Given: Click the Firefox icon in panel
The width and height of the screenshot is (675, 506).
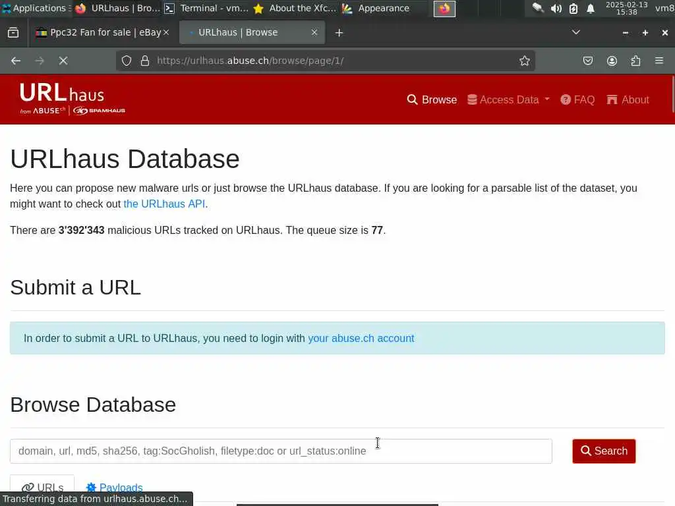Looking at the screenshot, I should tap(444, 9).
